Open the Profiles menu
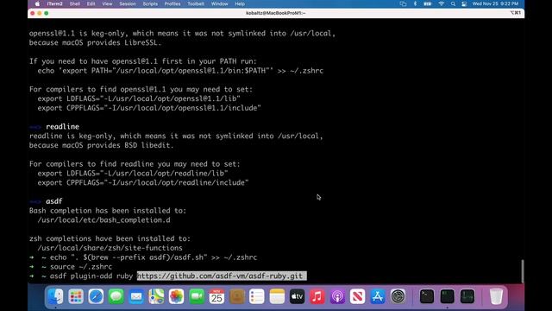552x311 pixels. click(172, 3)
